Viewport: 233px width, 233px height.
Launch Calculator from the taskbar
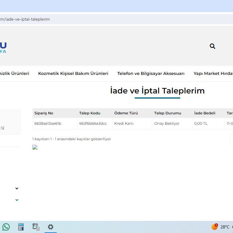[x=21, y=227]
